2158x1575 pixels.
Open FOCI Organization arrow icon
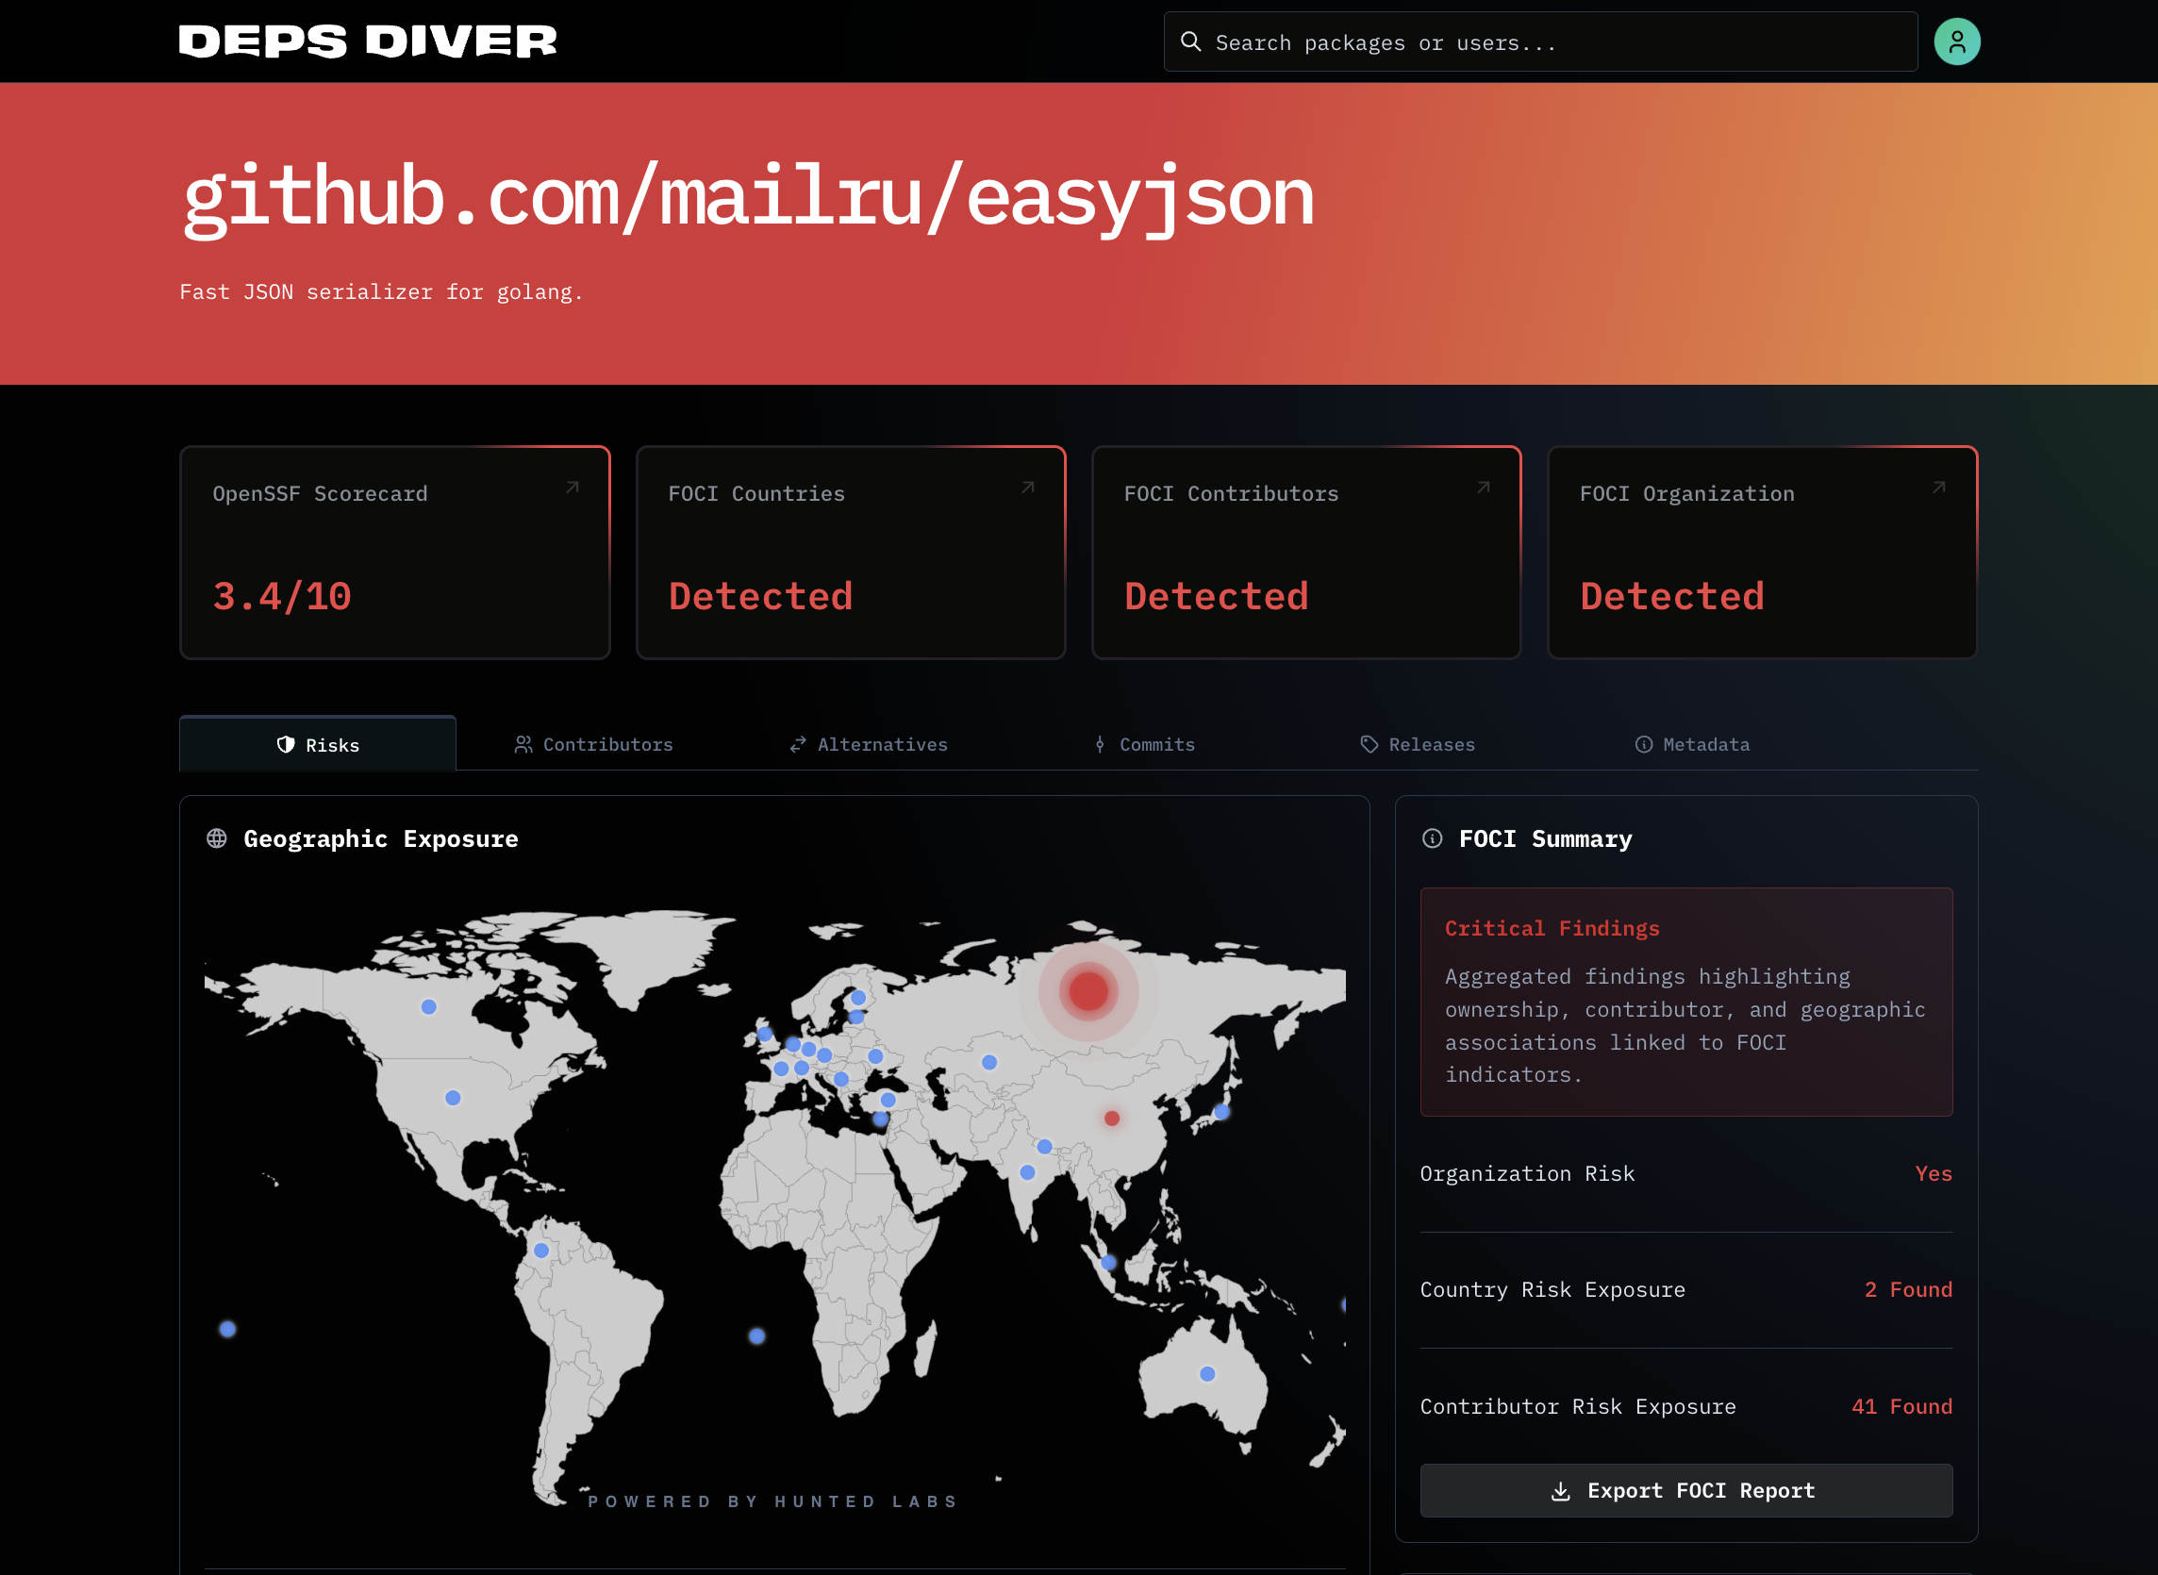point(1939,488)
